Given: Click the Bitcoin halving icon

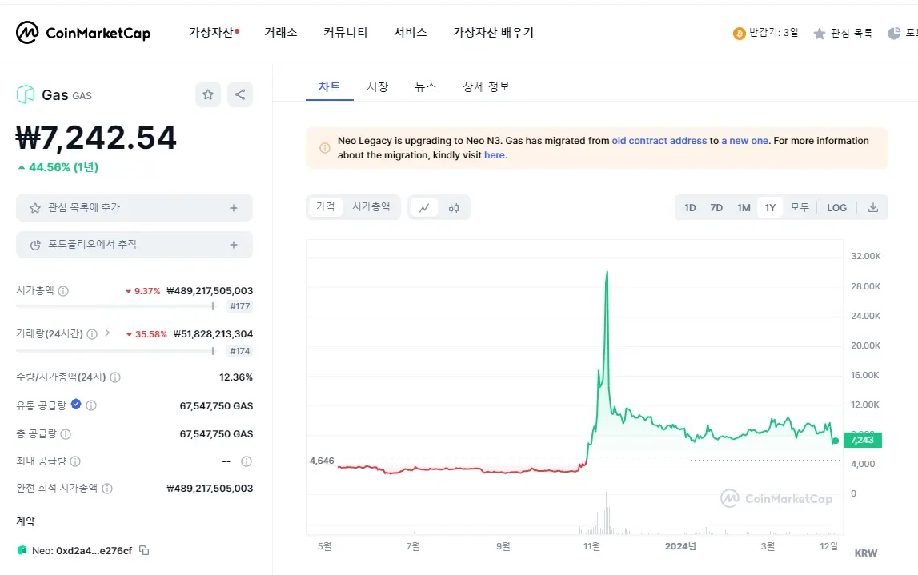Looking at the screenshot, I should [739, 34].
